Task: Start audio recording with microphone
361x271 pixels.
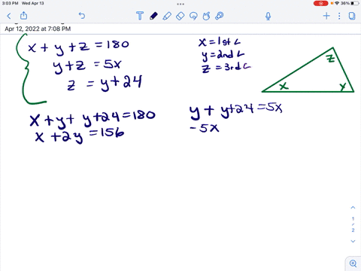Action: pyautogui.click(x=268, y=16)
